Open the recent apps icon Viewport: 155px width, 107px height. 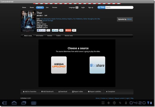(24, 103)
